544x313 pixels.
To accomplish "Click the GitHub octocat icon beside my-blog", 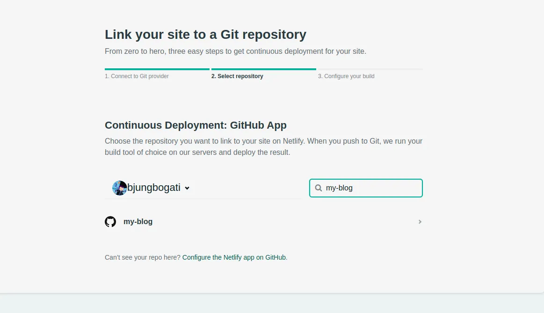I will point(110,222).
